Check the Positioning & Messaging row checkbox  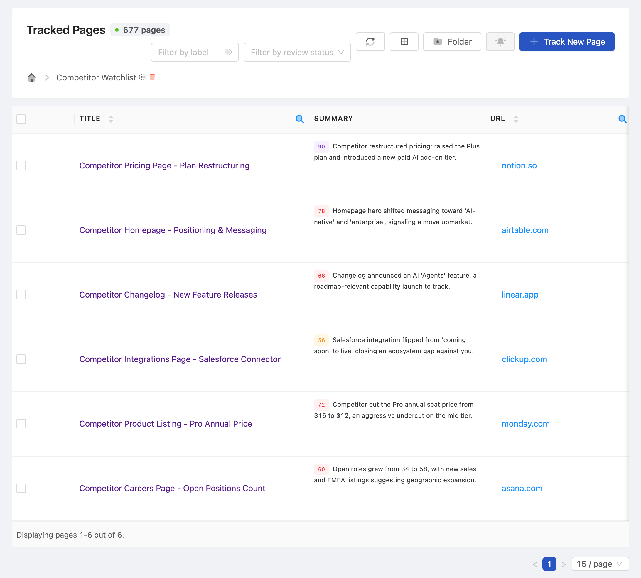pos(21,230)
